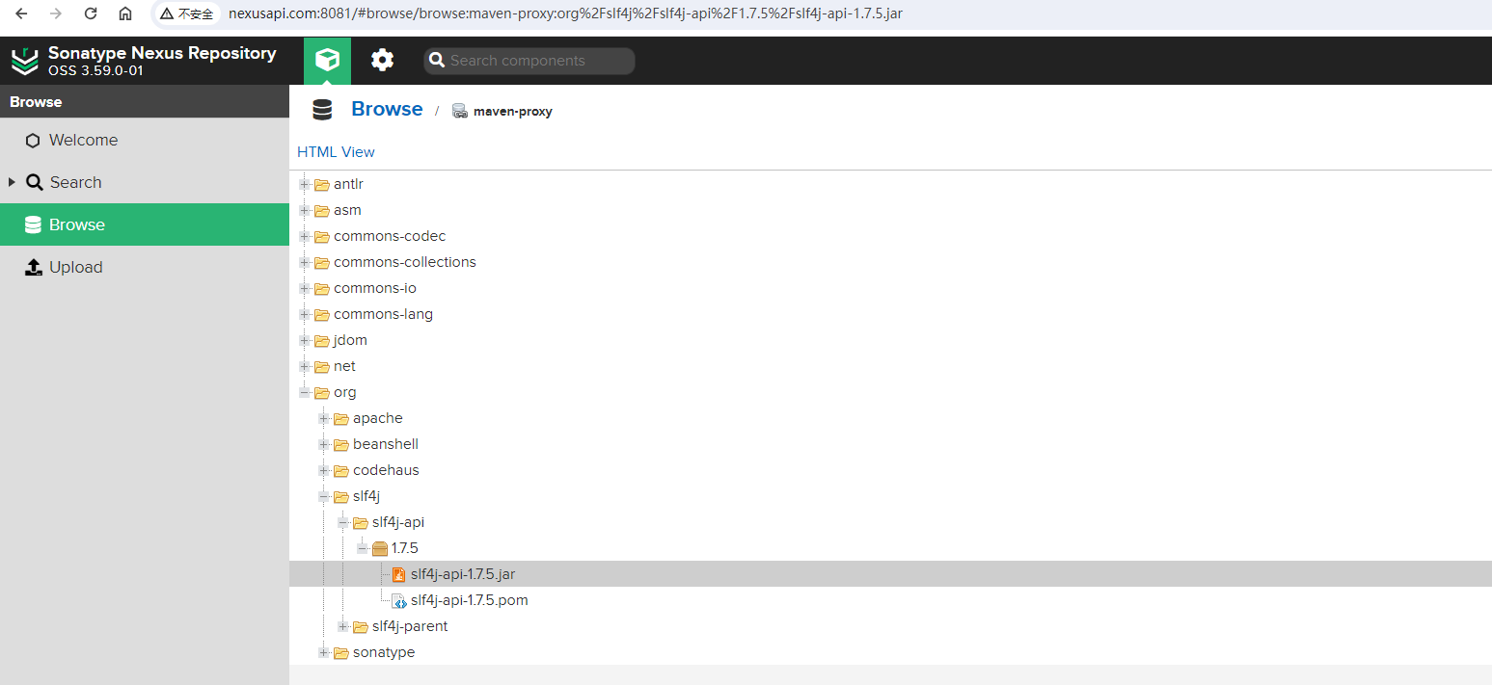Select the slf4j-parent folder label
Screen dimensions: 1492x685
(x=410, y=626)
